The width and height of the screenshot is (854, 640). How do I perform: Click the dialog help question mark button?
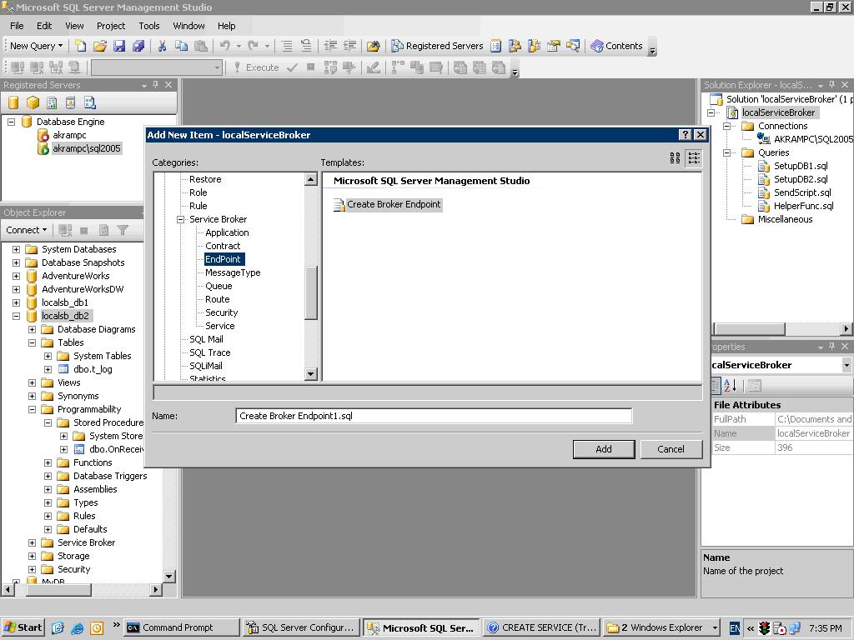tap(686, 134)
